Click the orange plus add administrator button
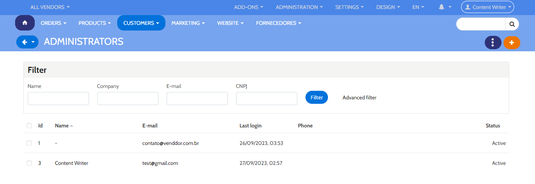 (512, 42)
